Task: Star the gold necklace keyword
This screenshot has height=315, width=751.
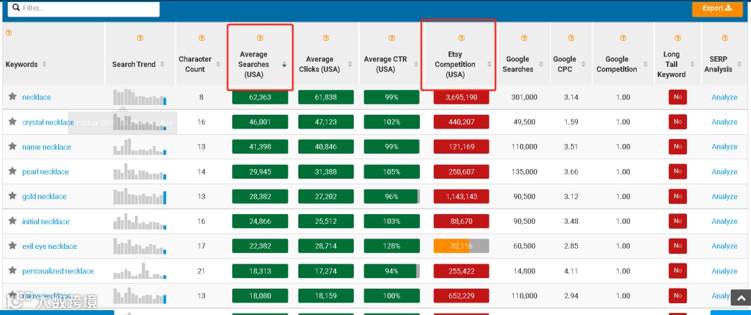Action: [x=13, y=196]
